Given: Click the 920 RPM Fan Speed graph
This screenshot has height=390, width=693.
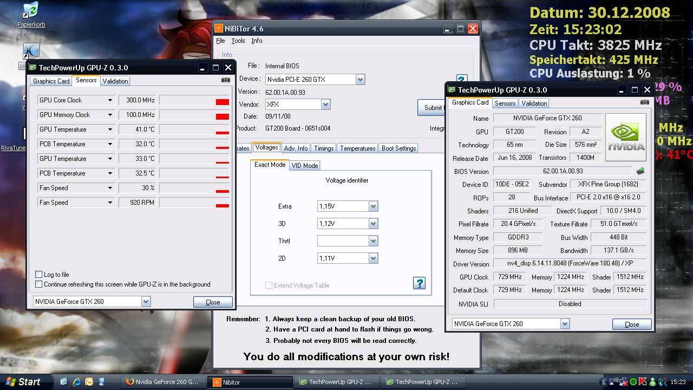Looking at the screenshot, I should tap(194, 203).
